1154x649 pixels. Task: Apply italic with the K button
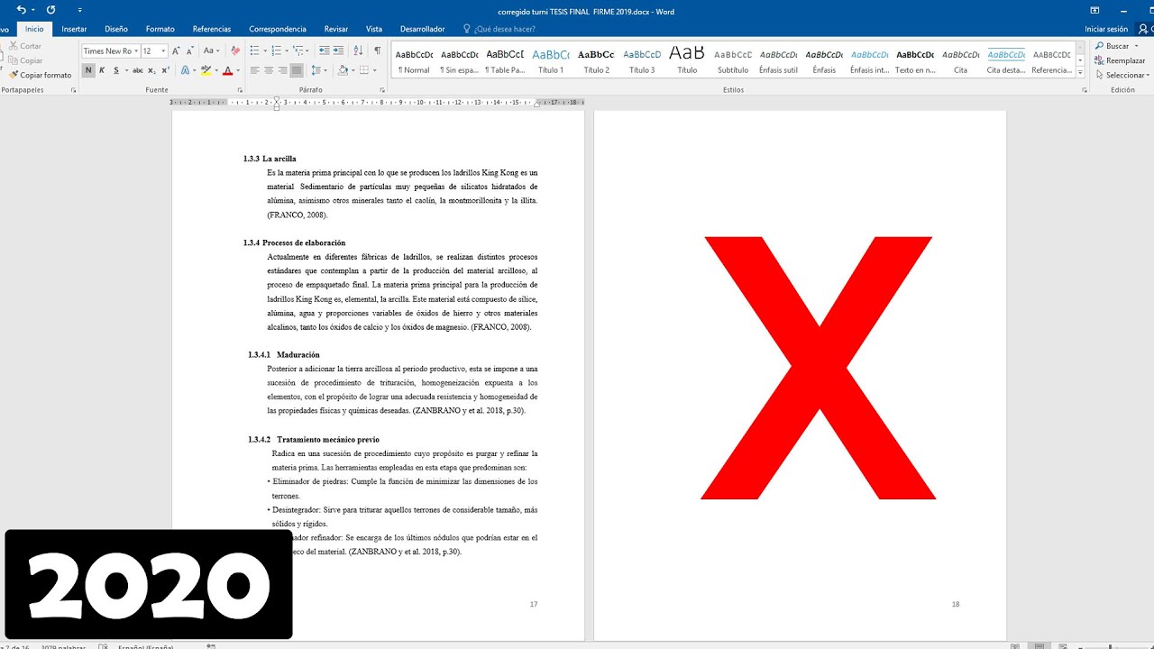(102, 70)
